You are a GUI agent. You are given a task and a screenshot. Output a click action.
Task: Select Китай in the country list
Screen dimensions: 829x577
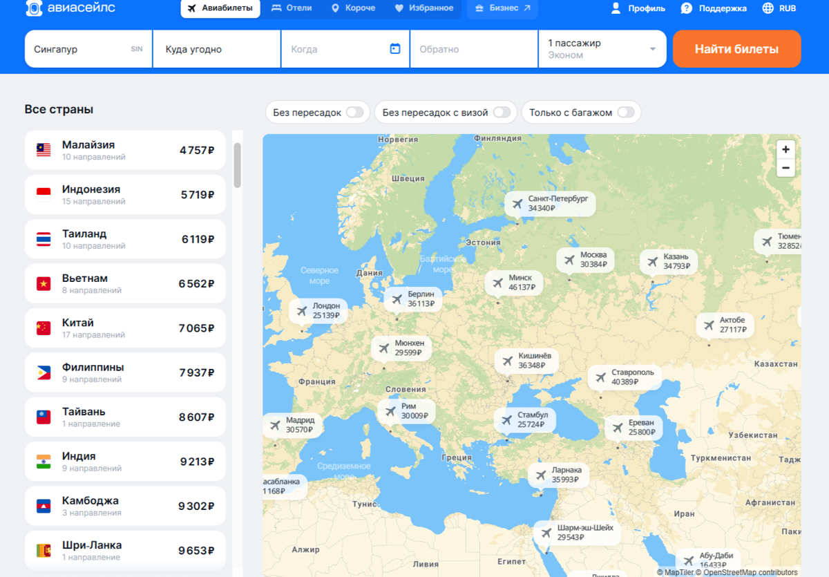coord(125,328)
